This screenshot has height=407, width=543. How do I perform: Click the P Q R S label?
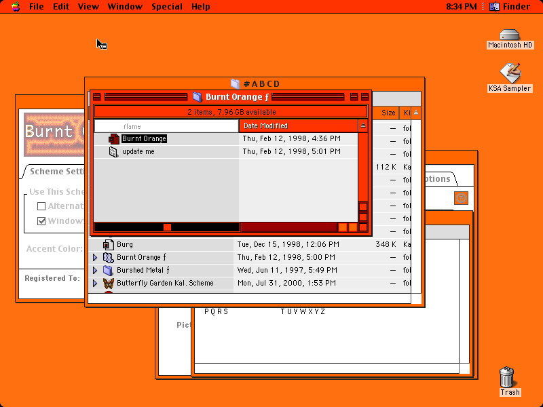pyautogui.click(x=217, y=312)
